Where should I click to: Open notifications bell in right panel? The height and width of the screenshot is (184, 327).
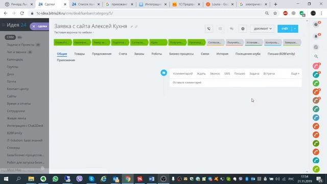click(x=316, y=36)
